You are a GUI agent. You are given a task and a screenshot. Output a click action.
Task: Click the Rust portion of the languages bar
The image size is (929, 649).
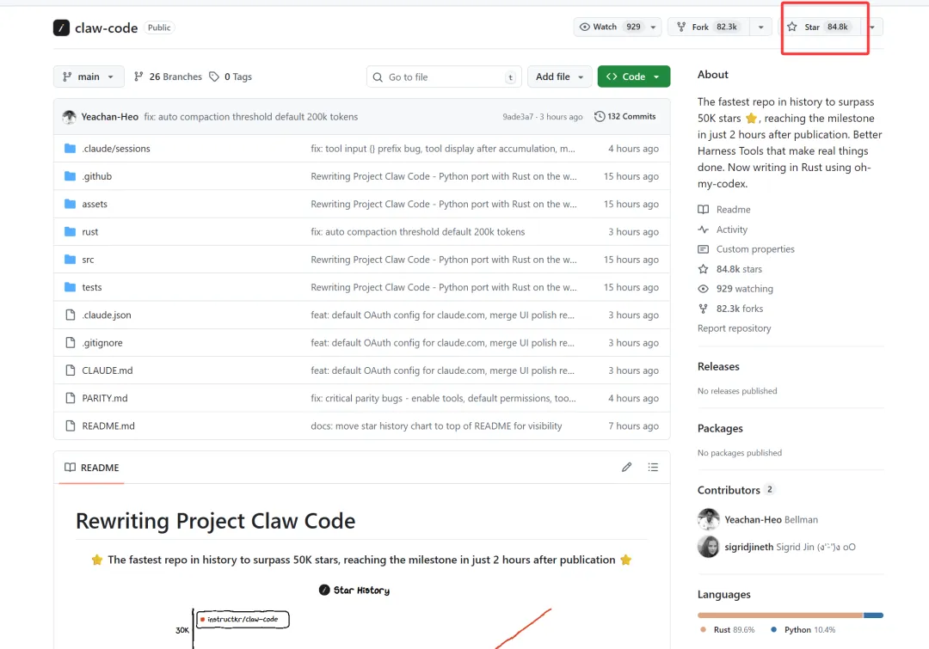780,615
